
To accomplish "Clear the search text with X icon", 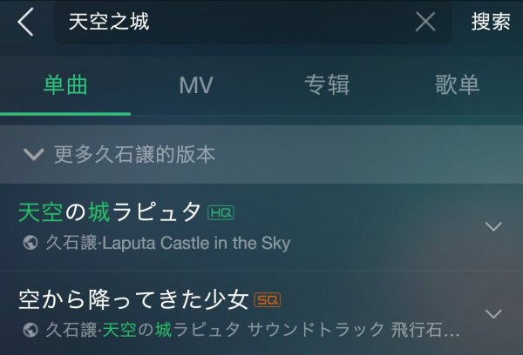I will [425, 22].
